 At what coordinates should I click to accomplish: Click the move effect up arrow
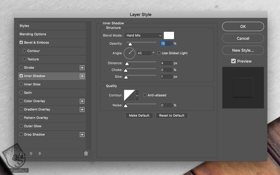[31, 153]
